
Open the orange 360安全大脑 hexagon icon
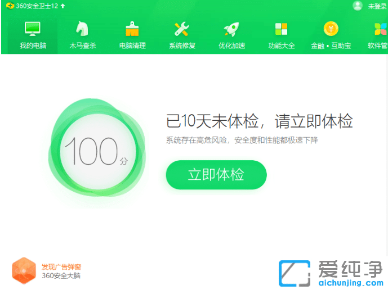pos(24,271)
